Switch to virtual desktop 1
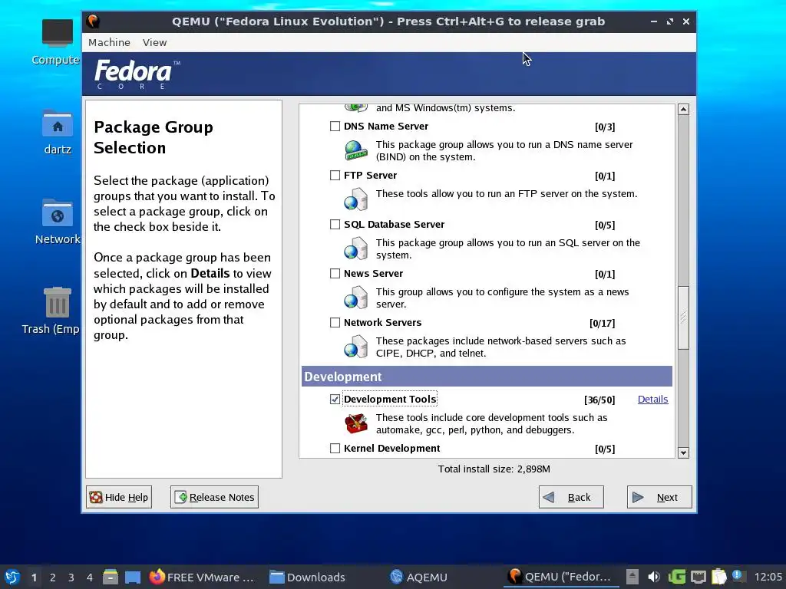The width and height of the screenshot is (786, 589). pyautogui.click(x=34, y=577)
